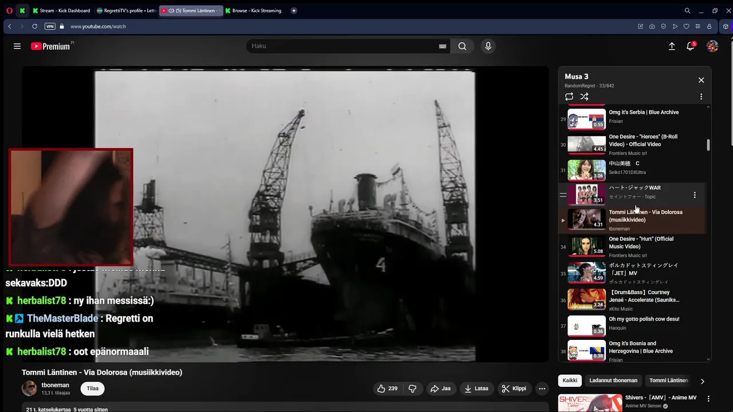Go back one page
This screenshot has width=733, height=412.
tap(9, 26)
